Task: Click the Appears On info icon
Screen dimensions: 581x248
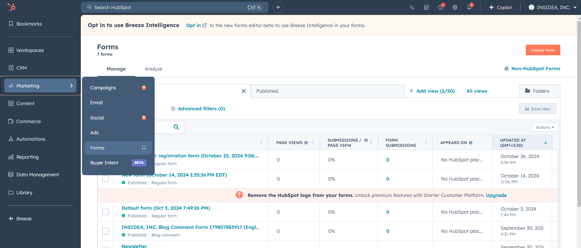Action: pyautogui.click(x=470, y=143)
